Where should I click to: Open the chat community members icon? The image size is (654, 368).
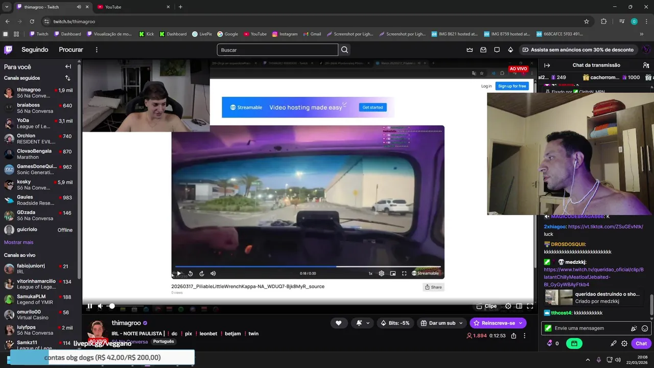646,65
